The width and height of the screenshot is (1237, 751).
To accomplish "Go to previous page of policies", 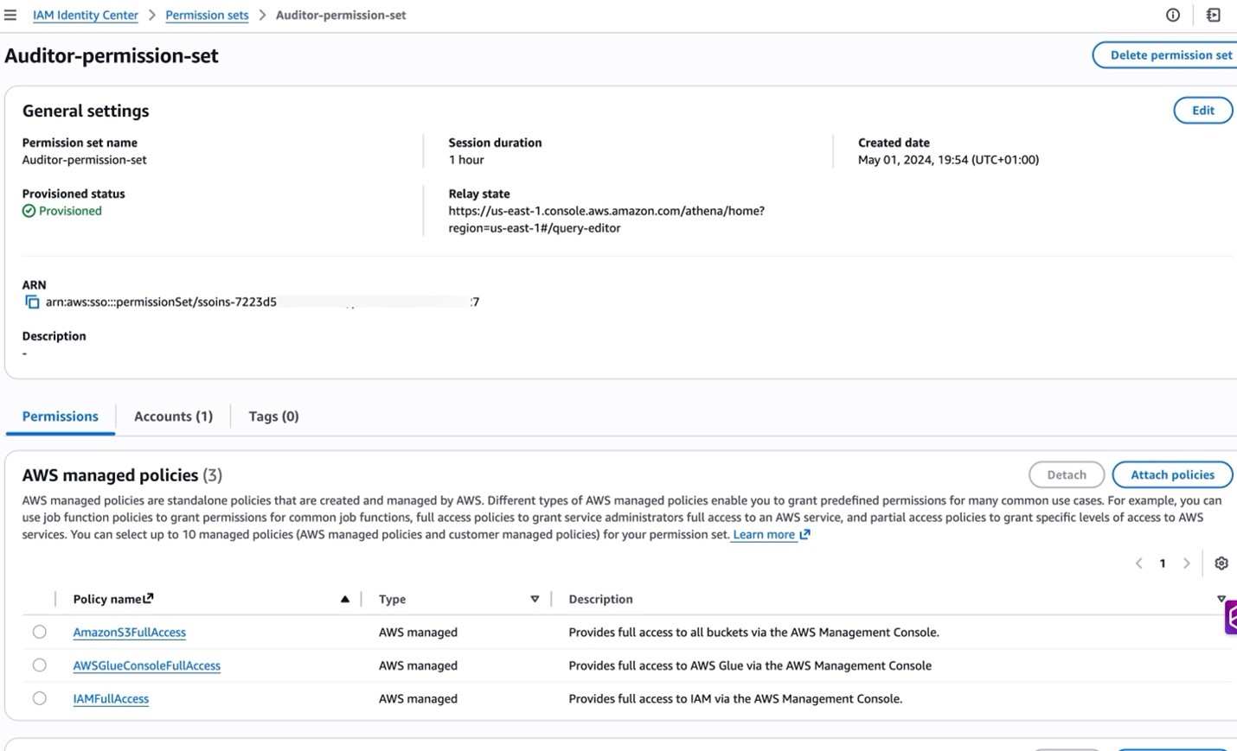I will coord(1138,563).
